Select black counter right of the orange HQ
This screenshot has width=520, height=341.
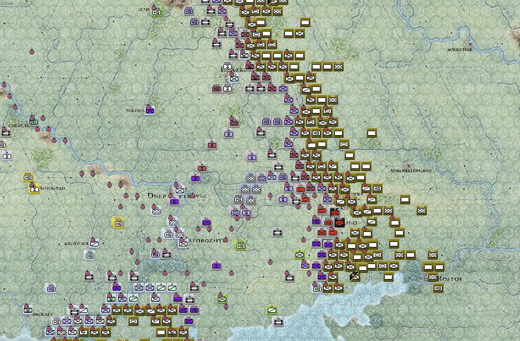pyautogui.click(x=339, y=223)
